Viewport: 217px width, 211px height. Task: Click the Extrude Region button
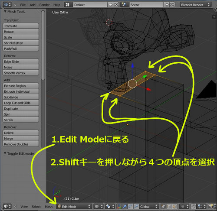tap(21, 86)
